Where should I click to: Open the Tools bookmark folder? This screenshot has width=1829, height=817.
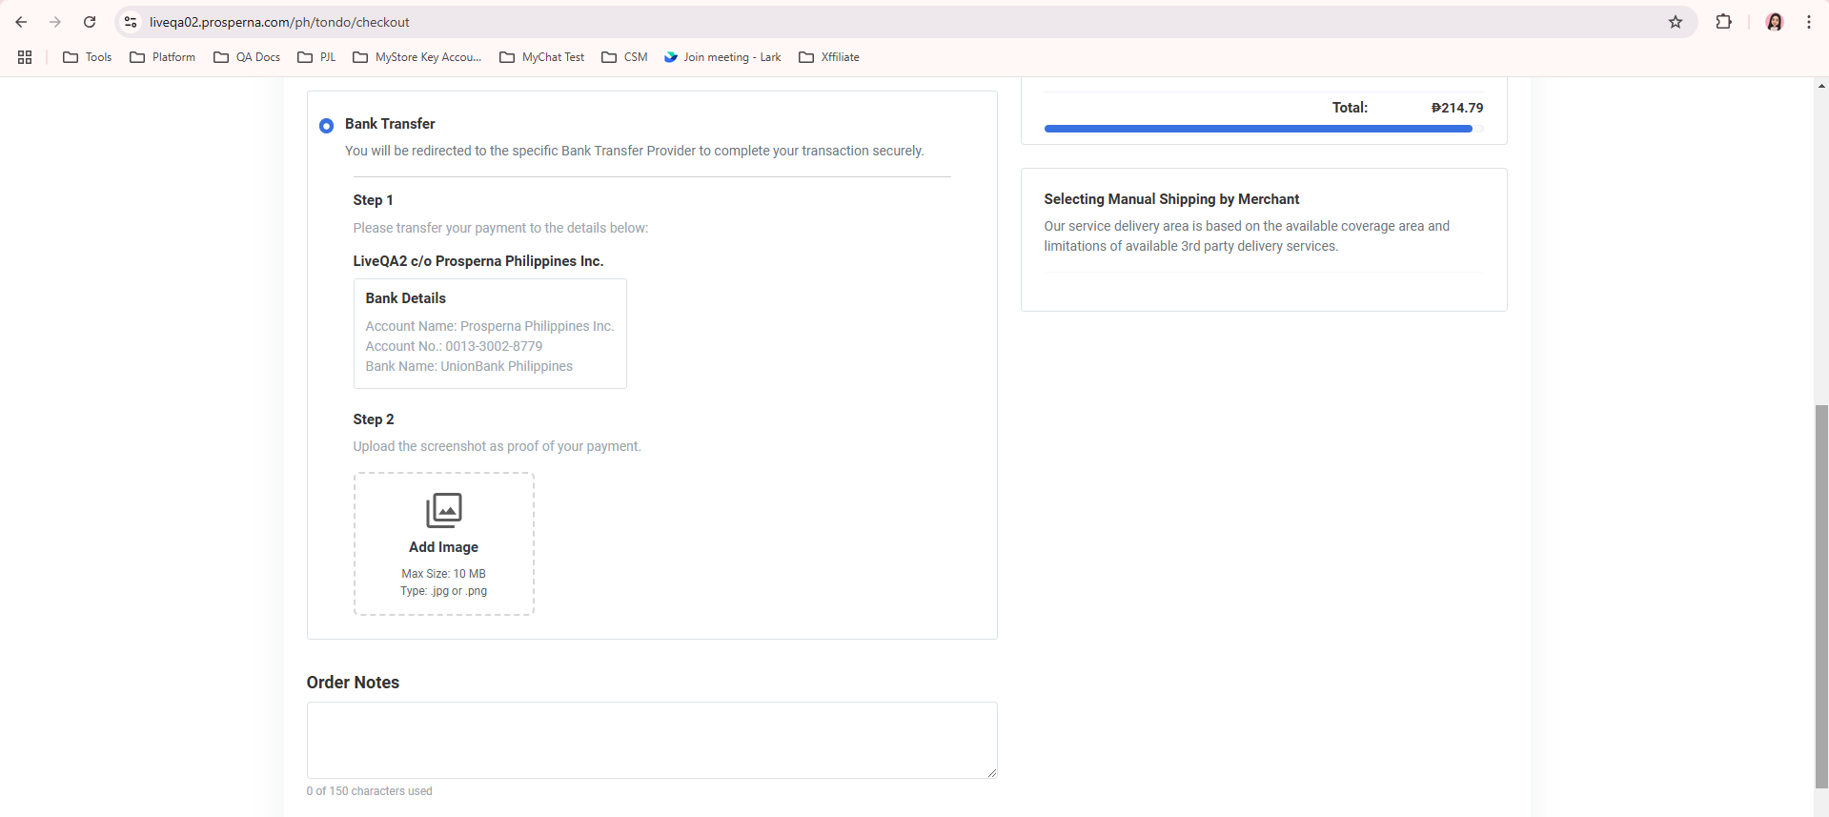(x=88, y=57)
